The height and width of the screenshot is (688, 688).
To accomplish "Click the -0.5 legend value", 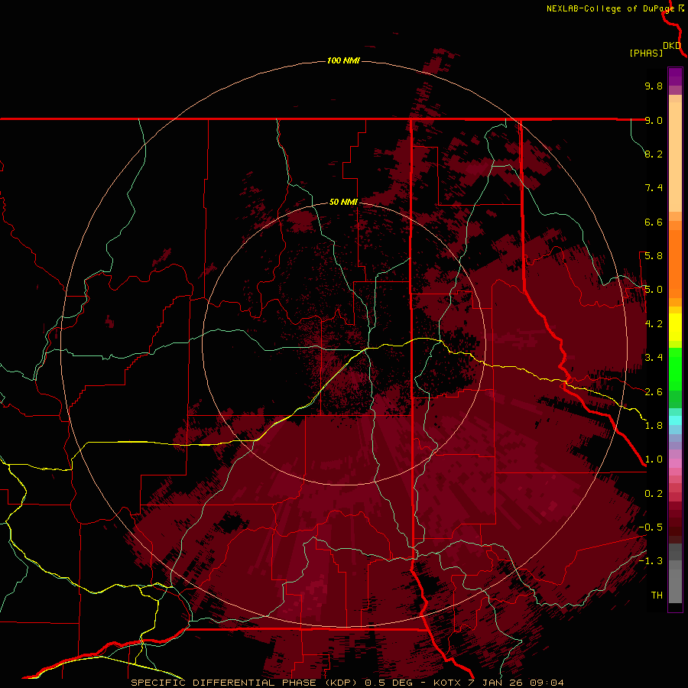I will (x=651, y=527).
